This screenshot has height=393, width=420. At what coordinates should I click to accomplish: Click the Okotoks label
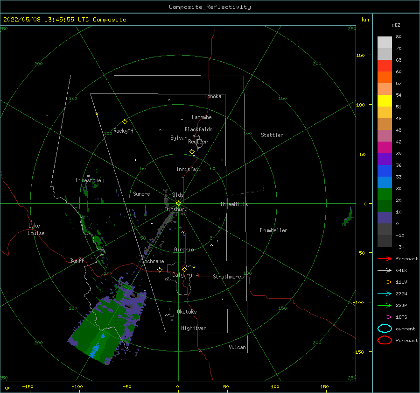[x=187, y=311]
